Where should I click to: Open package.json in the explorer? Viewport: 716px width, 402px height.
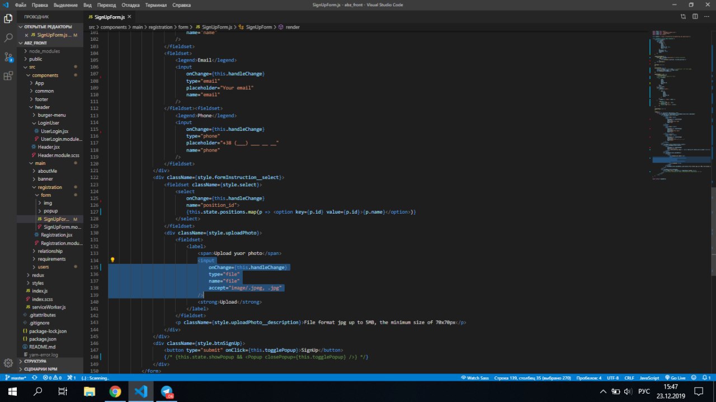(43, 339)
